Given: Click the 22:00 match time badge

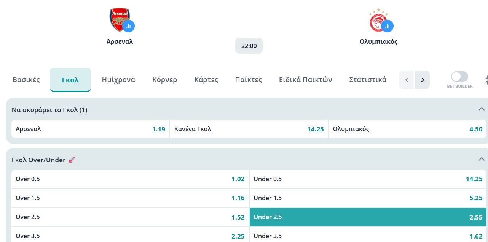Looking at the screenshot, I should coord(249,46).
